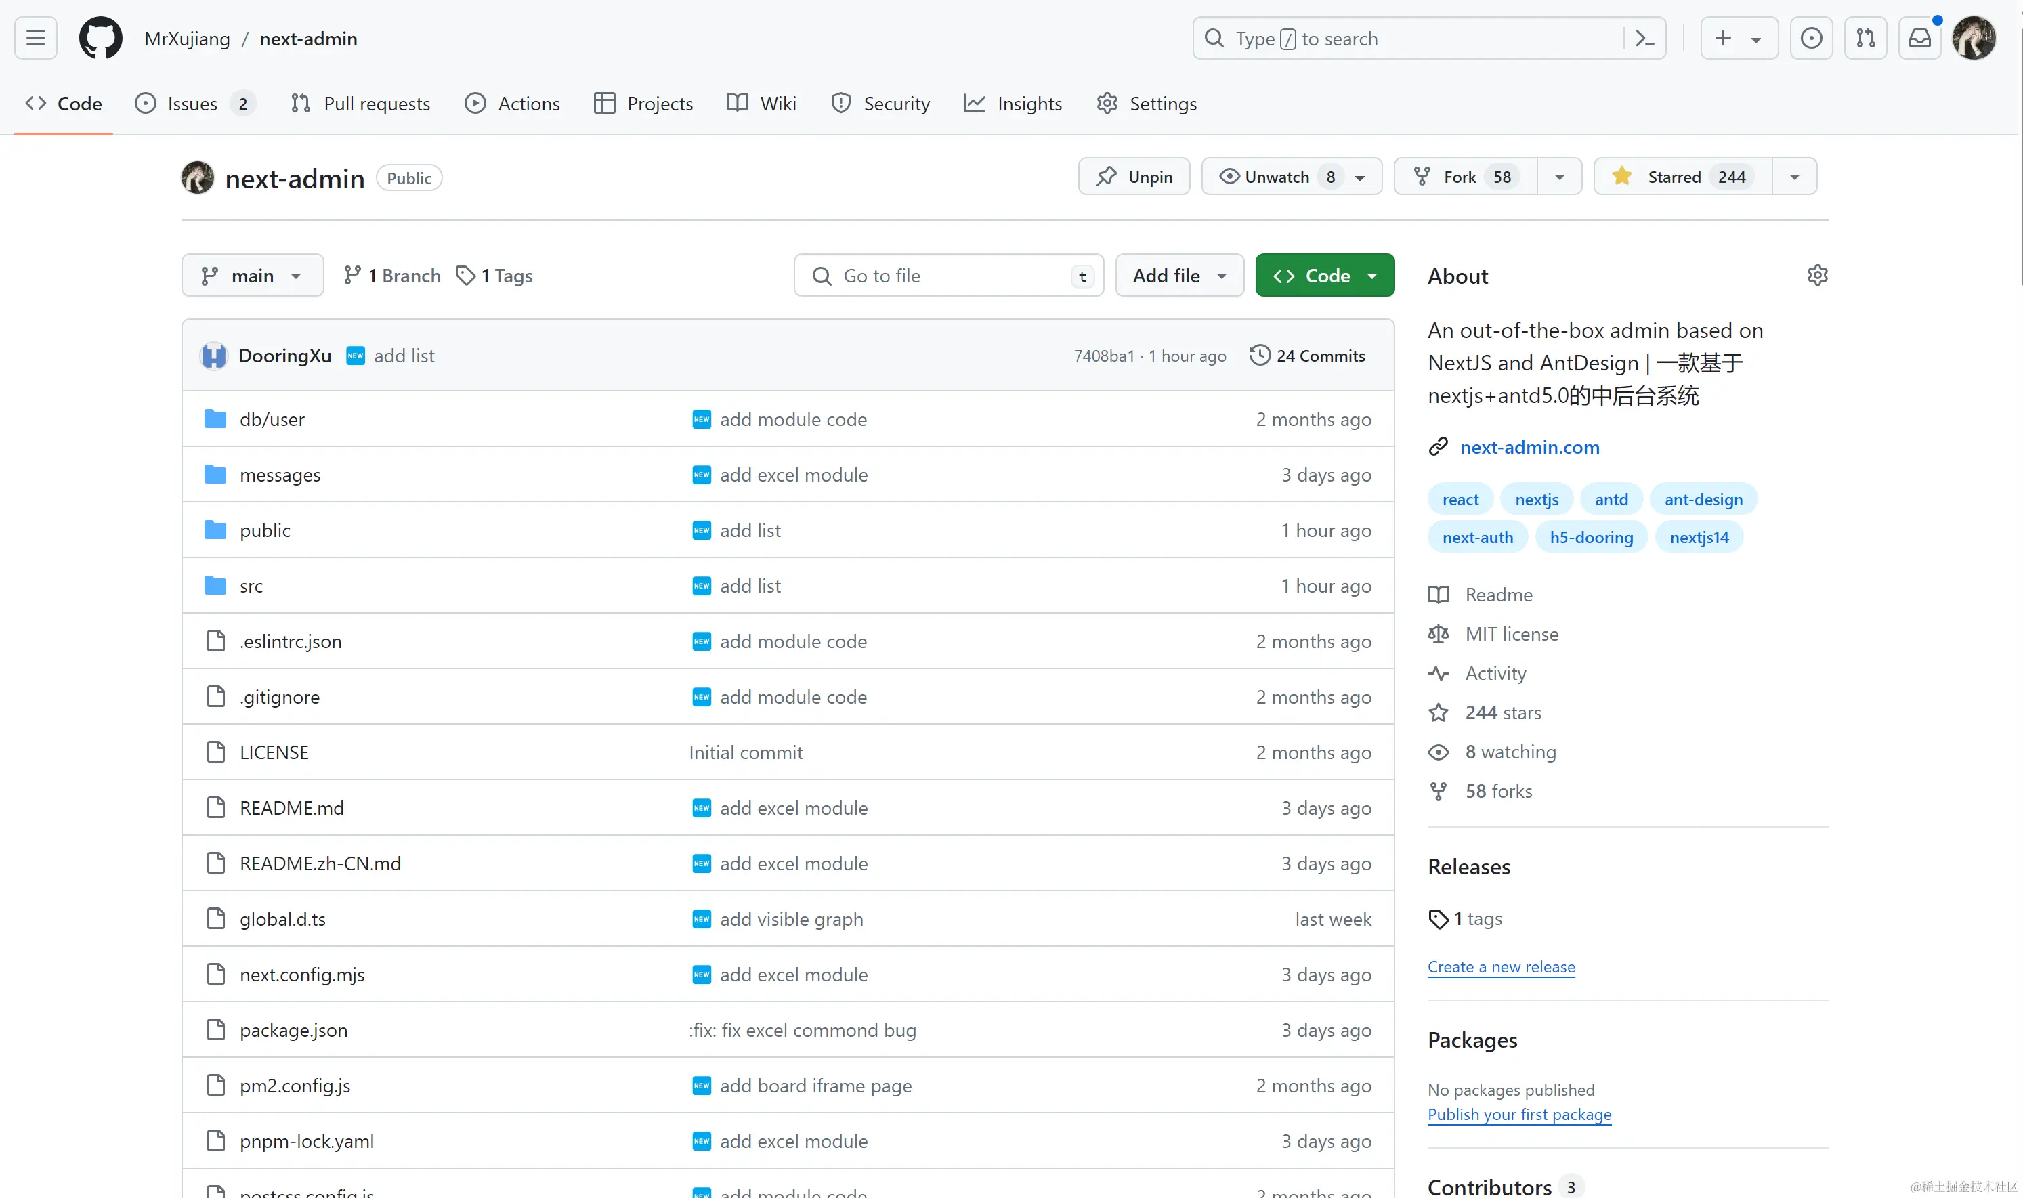Unpin the repository with Unpin button
2023x1198 pixels.
[1134, 176]
